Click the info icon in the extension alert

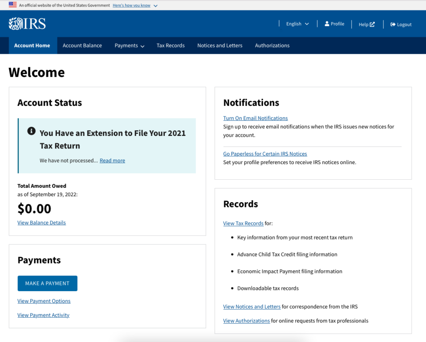[30, 130]
